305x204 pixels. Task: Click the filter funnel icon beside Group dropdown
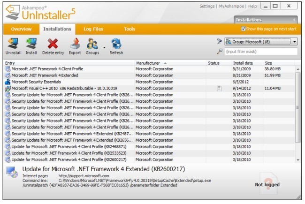coord(220,41)
